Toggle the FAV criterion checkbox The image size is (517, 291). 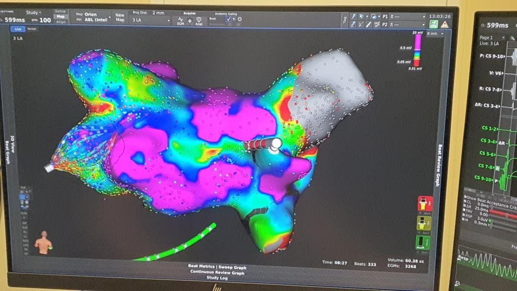(x=464, y=210)
